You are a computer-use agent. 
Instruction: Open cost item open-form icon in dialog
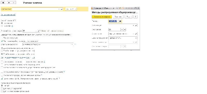[x=136, y=34]
